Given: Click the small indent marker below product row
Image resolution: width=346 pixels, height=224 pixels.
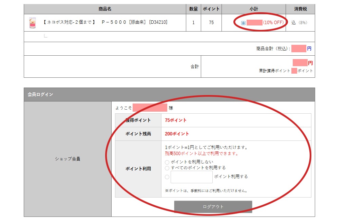Looking at the screenshot, I should [x=45, y=36].
